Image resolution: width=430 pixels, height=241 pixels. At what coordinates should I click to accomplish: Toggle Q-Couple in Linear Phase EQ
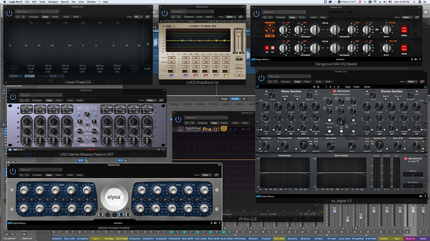[29, 76]
